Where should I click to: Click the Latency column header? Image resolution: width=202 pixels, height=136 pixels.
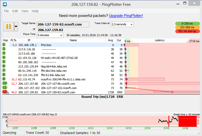[159, 40]
